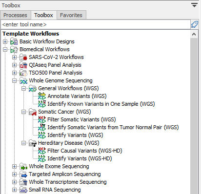201x194 pixels.
Task: Switch to the Toolbox tab
Action: [43, 15]
